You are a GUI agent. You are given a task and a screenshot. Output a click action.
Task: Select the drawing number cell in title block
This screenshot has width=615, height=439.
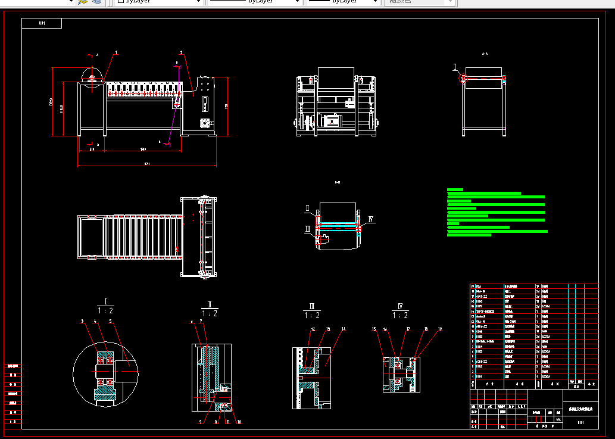(x=581, y=422)
